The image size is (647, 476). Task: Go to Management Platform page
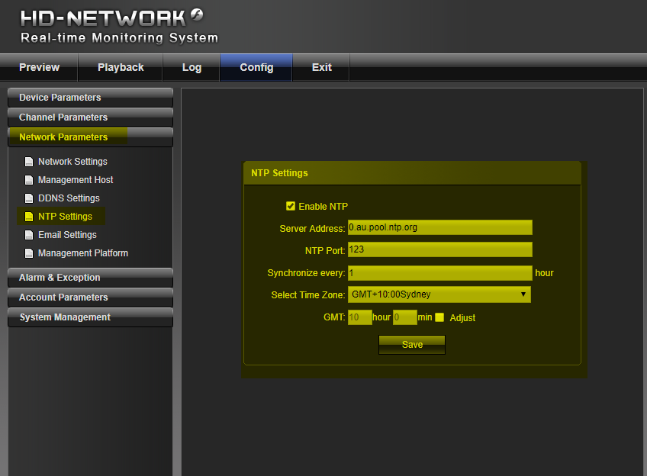83,253
